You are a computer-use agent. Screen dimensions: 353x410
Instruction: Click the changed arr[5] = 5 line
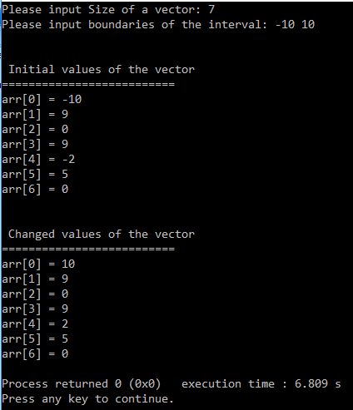tap(35, 339)
